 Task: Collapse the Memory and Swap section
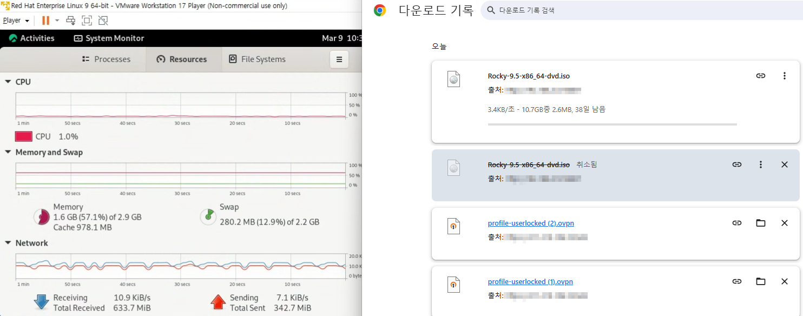(x=8, y=153)
